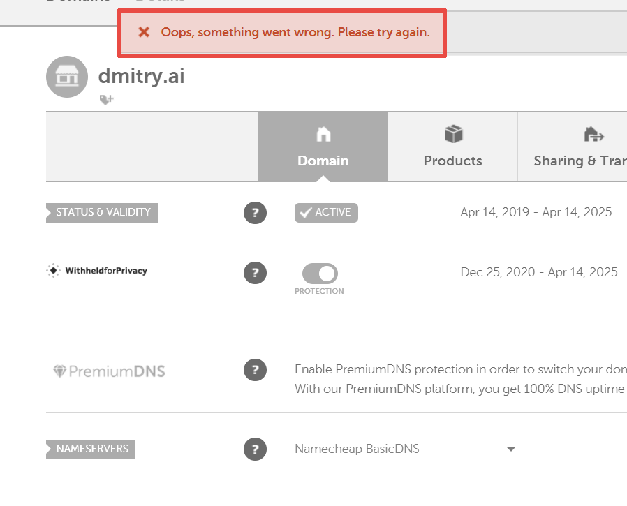Open help icon for PremiumDNS row
This screenshot has width=627, height=506.
pyautogui.click(x=255, y=370)
